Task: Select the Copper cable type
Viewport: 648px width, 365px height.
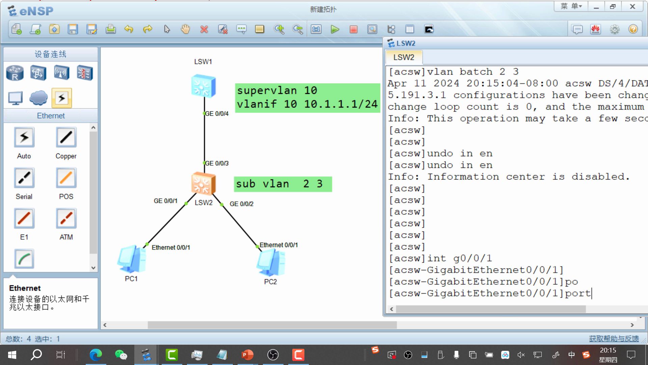Action: click(66, 138)
